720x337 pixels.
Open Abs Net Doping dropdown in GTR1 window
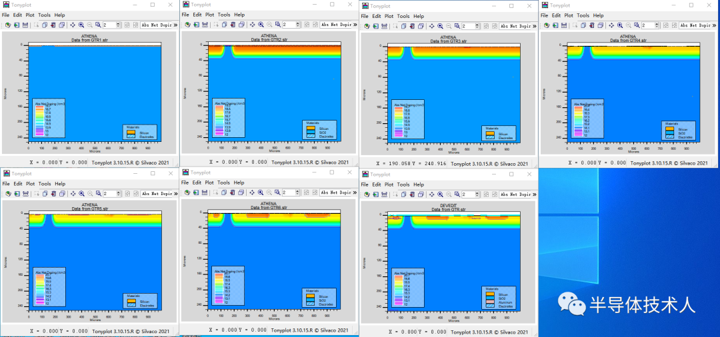(x=156, y=25)
